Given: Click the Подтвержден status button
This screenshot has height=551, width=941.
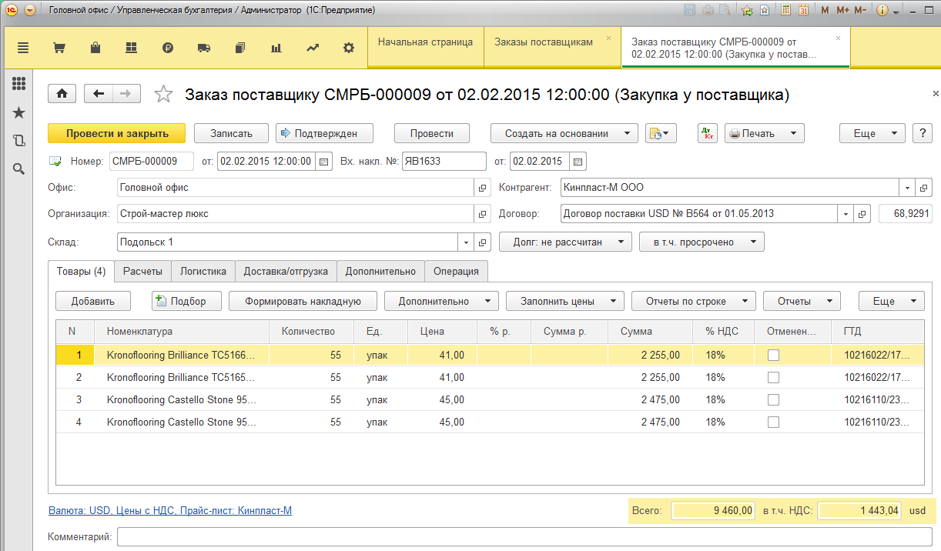Looking at the screenshot, I should click(x=325, y=133).
